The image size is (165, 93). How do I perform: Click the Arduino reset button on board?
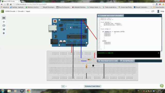(x=55, y=21)
